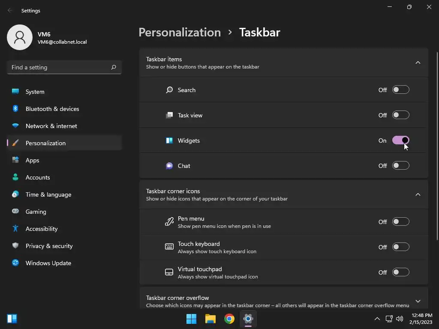The width and height of the screenshot is (439, 329).
Task: Open Bluetooth & devices settings
Action: [52, 109]
